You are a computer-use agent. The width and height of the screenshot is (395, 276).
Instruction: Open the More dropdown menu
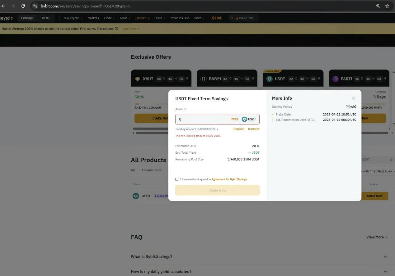[200, 18]
